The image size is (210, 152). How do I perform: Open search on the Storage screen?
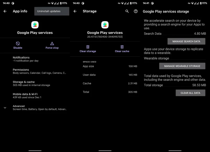pyautogui.click(x=127, y=11)
